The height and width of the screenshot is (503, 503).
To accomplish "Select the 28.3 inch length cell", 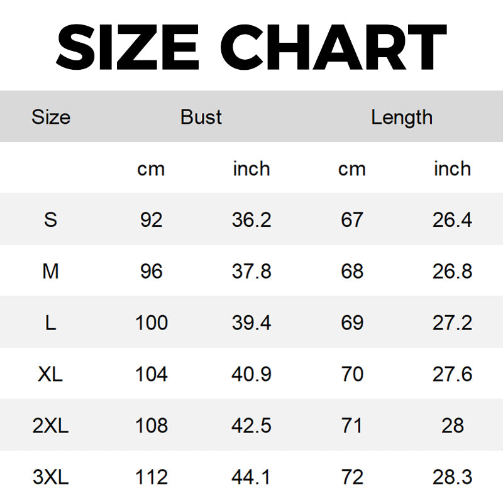I will click(452, 477).
